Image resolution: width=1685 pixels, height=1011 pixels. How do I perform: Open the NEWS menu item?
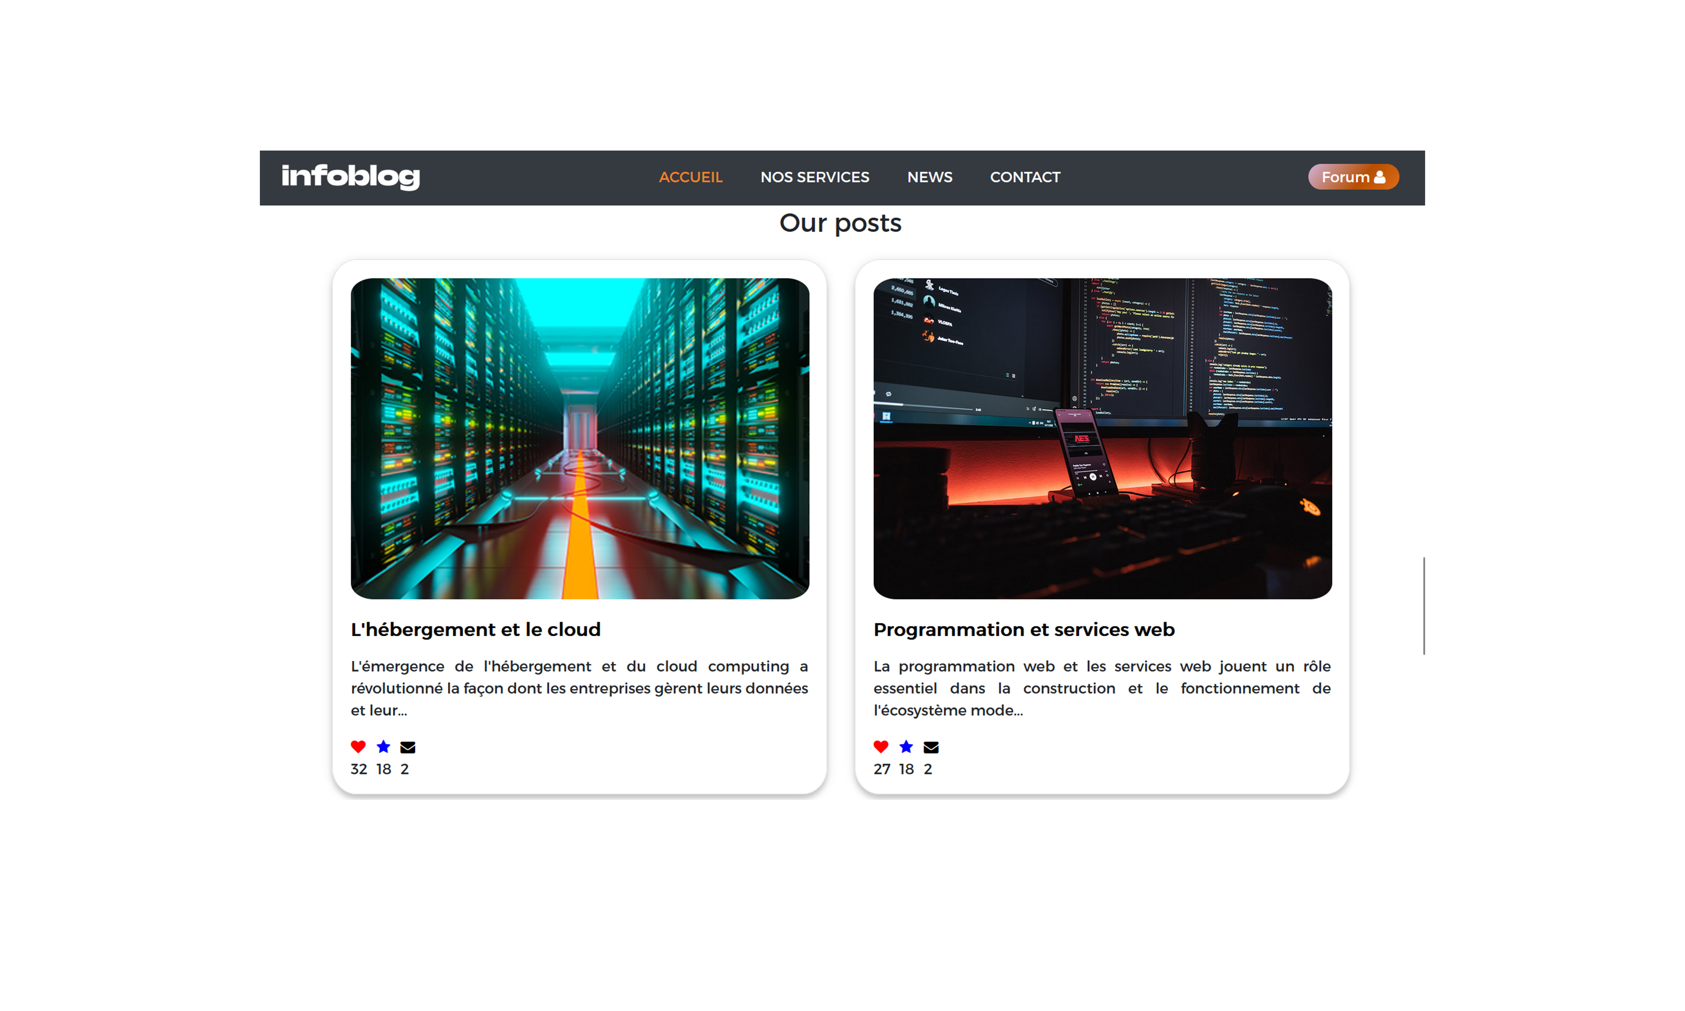point(929,177)
